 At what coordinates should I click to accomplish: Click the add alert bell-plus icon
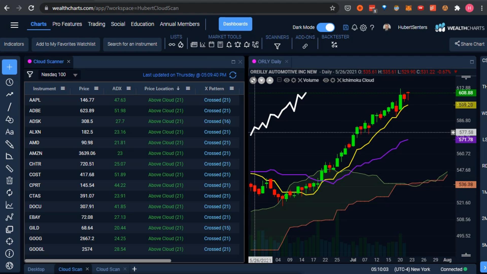pyautogui.click(x=229, y=45)
